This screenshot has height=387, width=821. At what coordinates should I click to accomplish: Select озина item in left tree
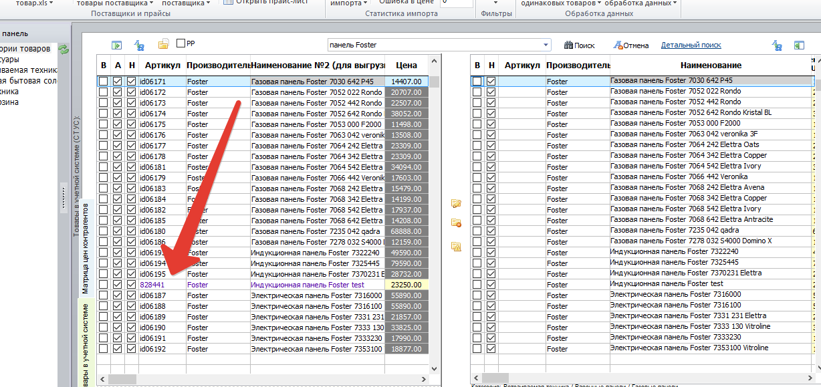point(10,102)
